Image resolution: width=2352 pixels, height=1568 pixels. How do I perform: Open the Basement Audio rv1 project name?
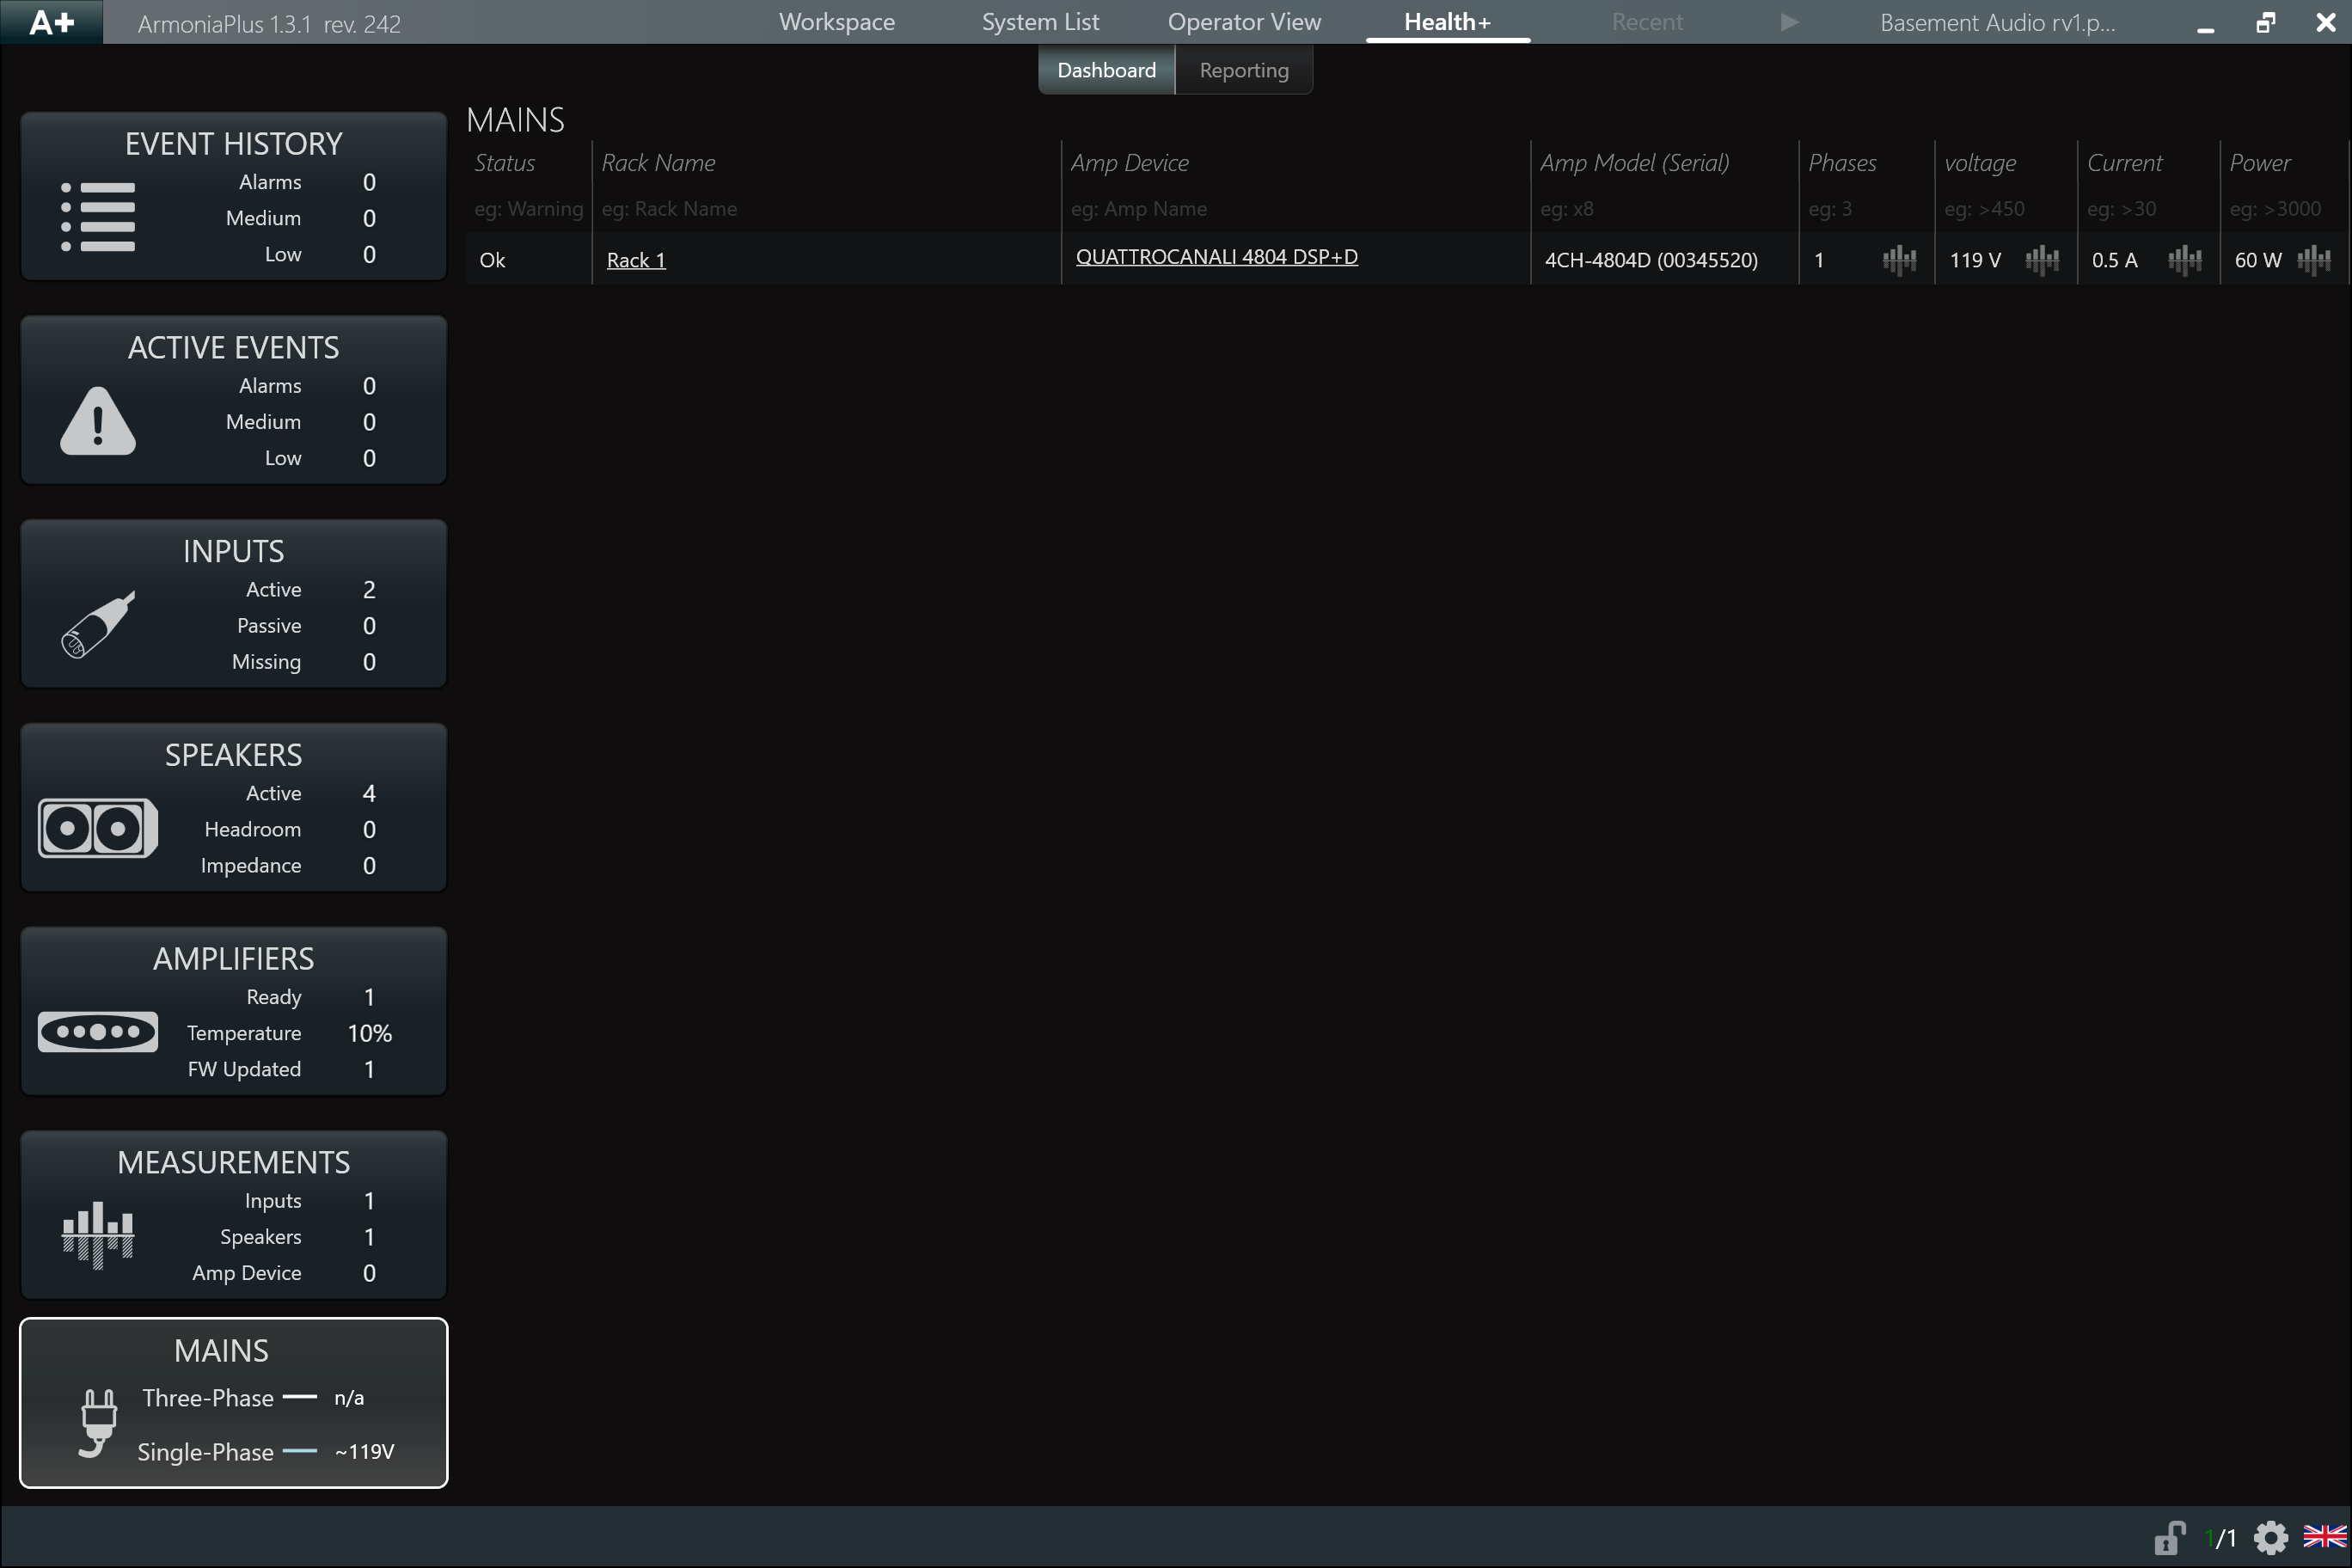pyautogui.click(x=1997, y=23)
